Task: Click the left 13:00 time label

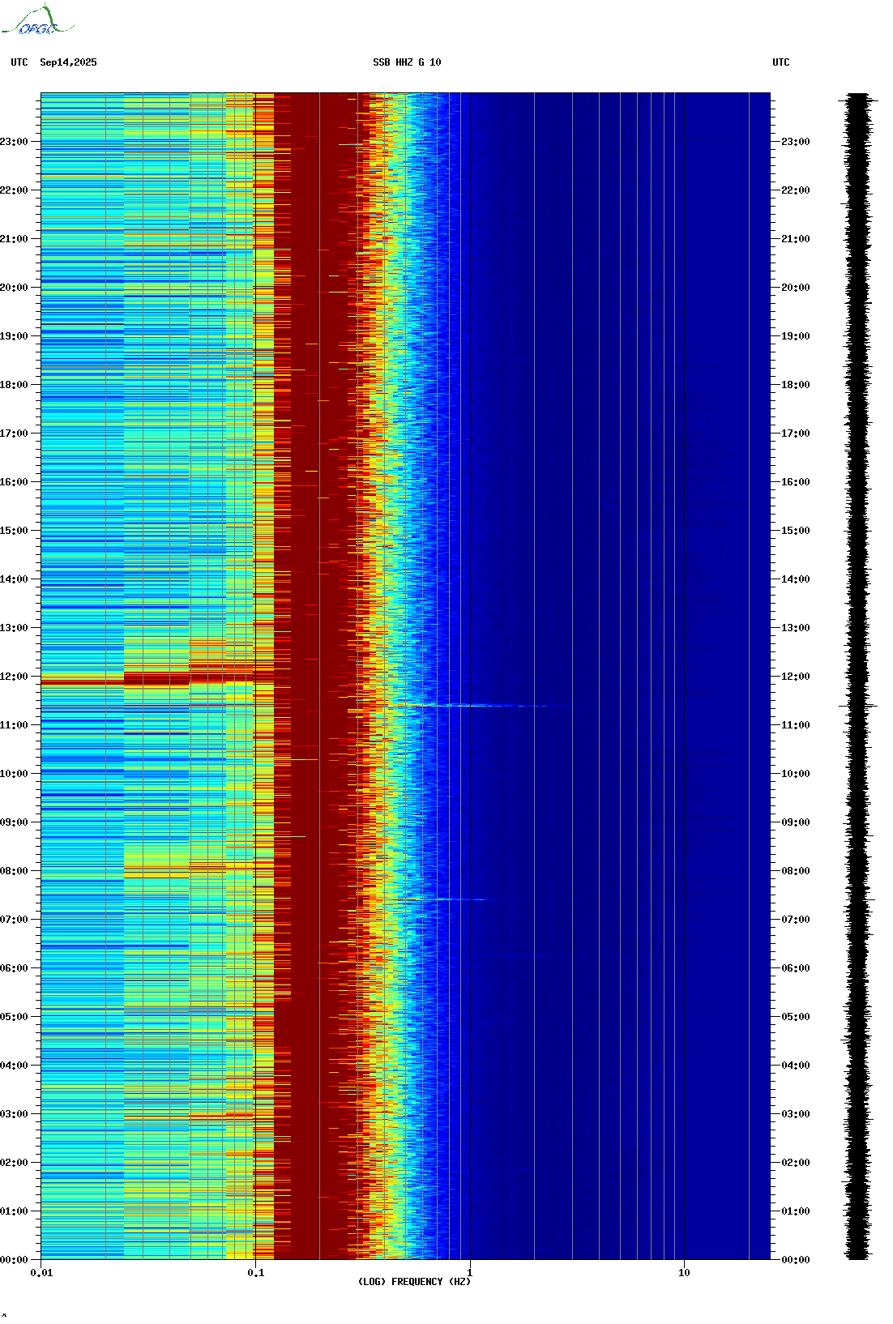Action: pos(14,628)
